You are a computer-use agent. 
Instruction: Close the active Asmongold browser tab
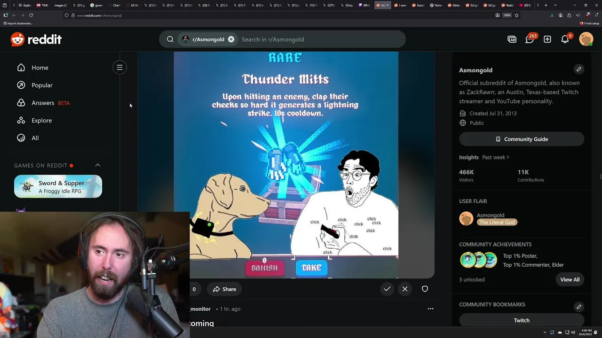(x=388, y=5)
